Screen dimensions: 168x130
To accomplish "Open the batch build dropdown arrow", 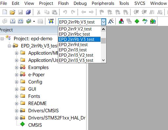I will click(x=34, y=21).
